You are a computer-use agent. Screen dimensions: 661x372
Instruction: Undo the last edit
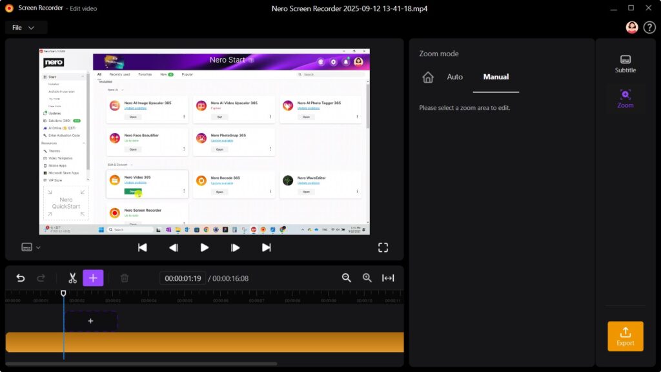coord(21,278)
